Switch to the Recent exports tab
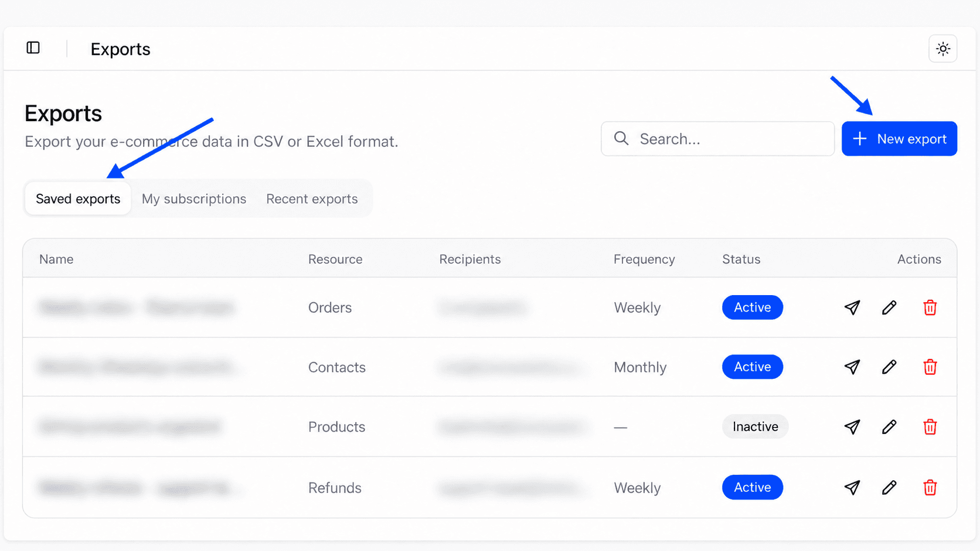 pos(312,199)
